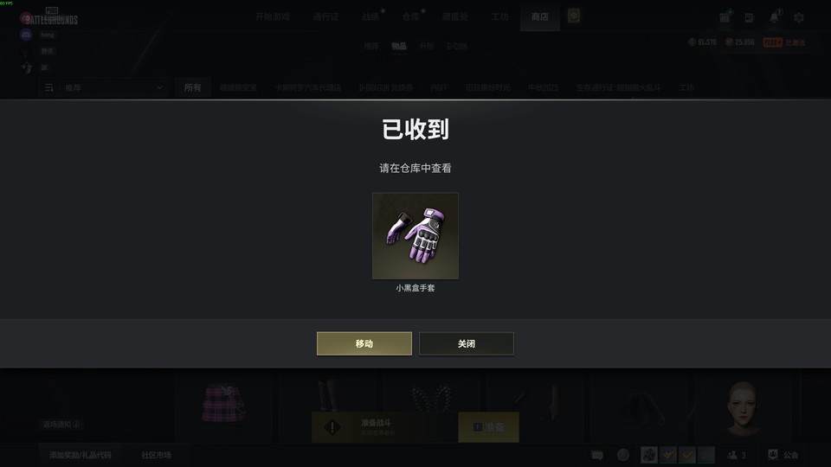Select the 小黑盒手套 gloves item thumbnail

(415, 235)
